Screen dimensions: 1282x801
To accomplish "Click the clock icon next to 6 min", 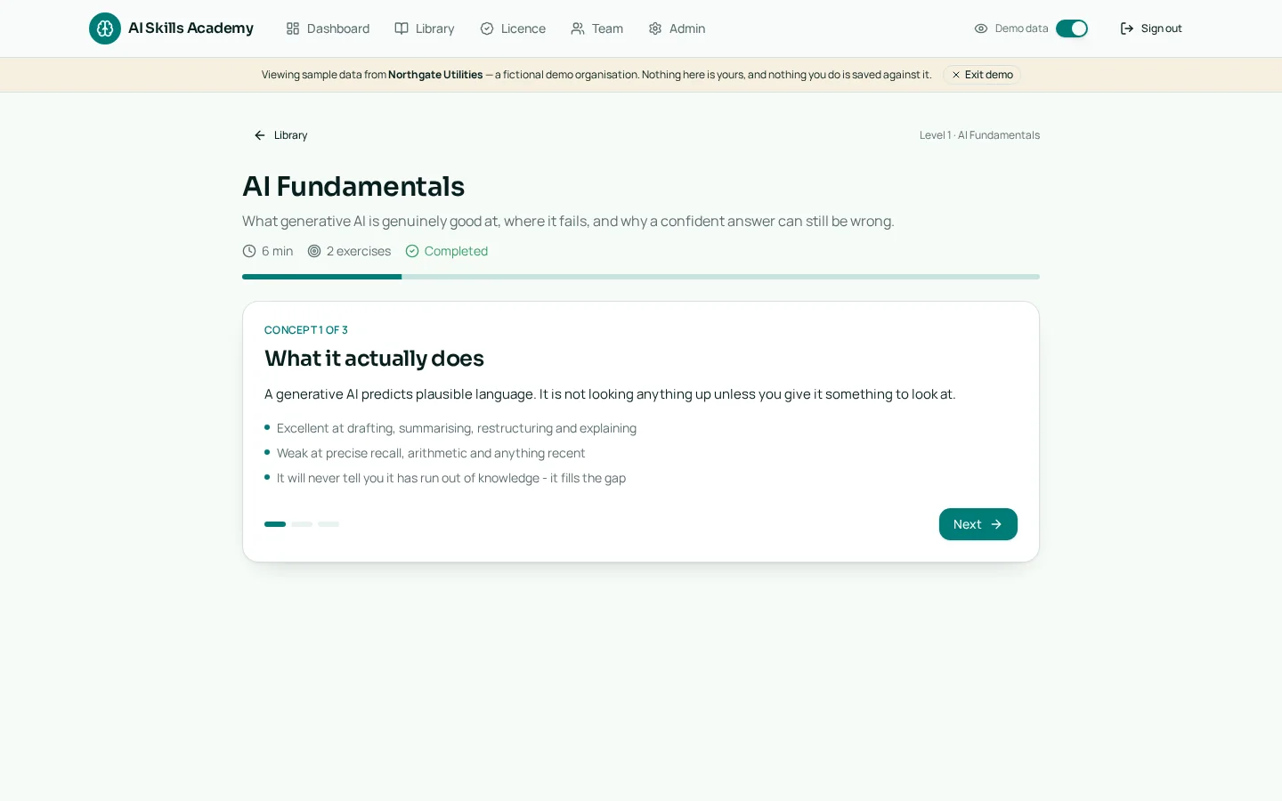I will click(x=249, y=251).
